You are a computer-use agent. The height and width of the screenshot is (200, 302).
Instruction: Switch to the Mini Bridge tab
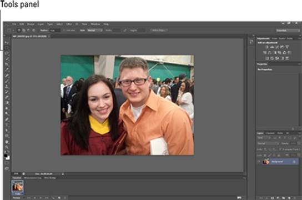coord(50,178)
